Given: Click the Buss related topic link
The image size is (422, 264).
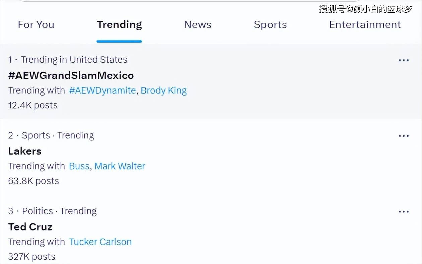Looking at the screenshot, I should pos(79,166).
